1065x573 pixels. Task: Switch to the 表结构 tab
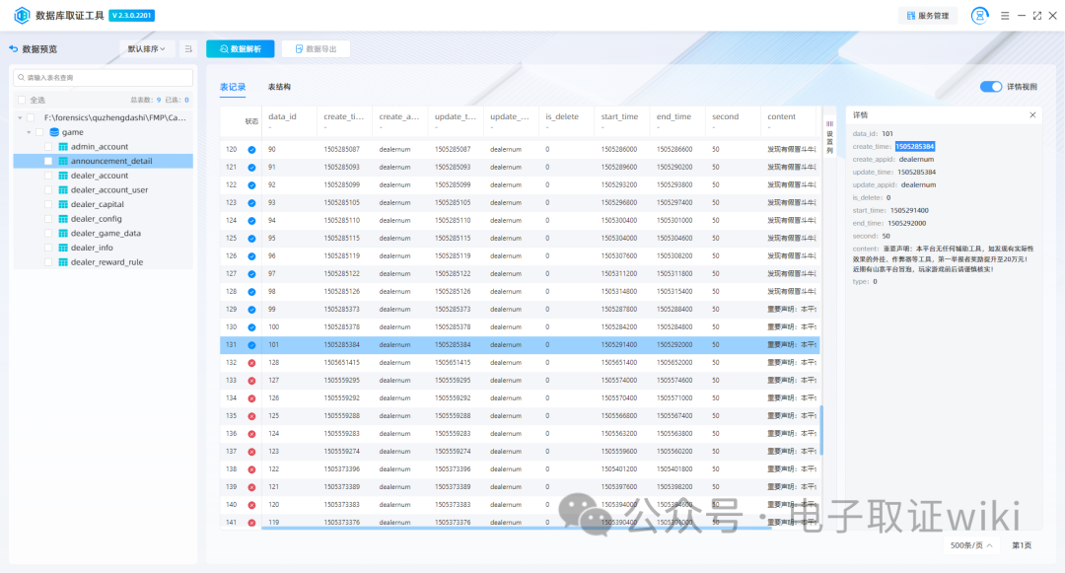click(279, 87)
